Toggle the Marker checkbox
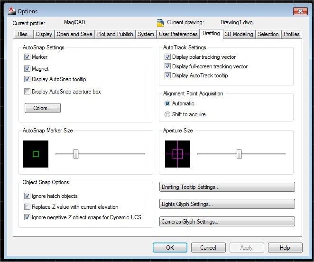 27,57
